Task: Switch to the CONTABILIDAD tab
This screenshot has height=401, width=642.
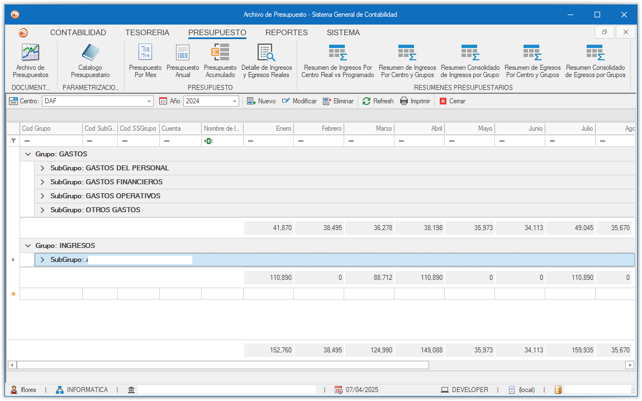Action: pyautogui.click(x=78, y=33)
